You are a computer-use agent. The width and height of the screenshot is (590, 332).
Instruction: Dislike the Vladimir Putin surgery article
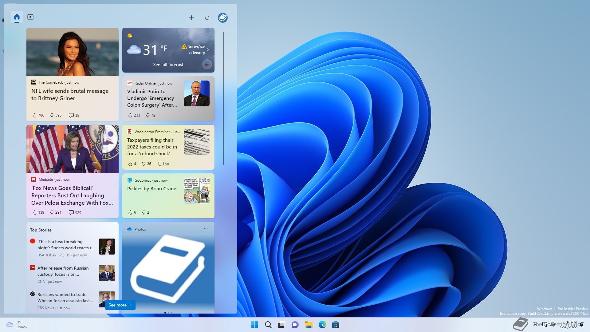[x=150, y=115]
